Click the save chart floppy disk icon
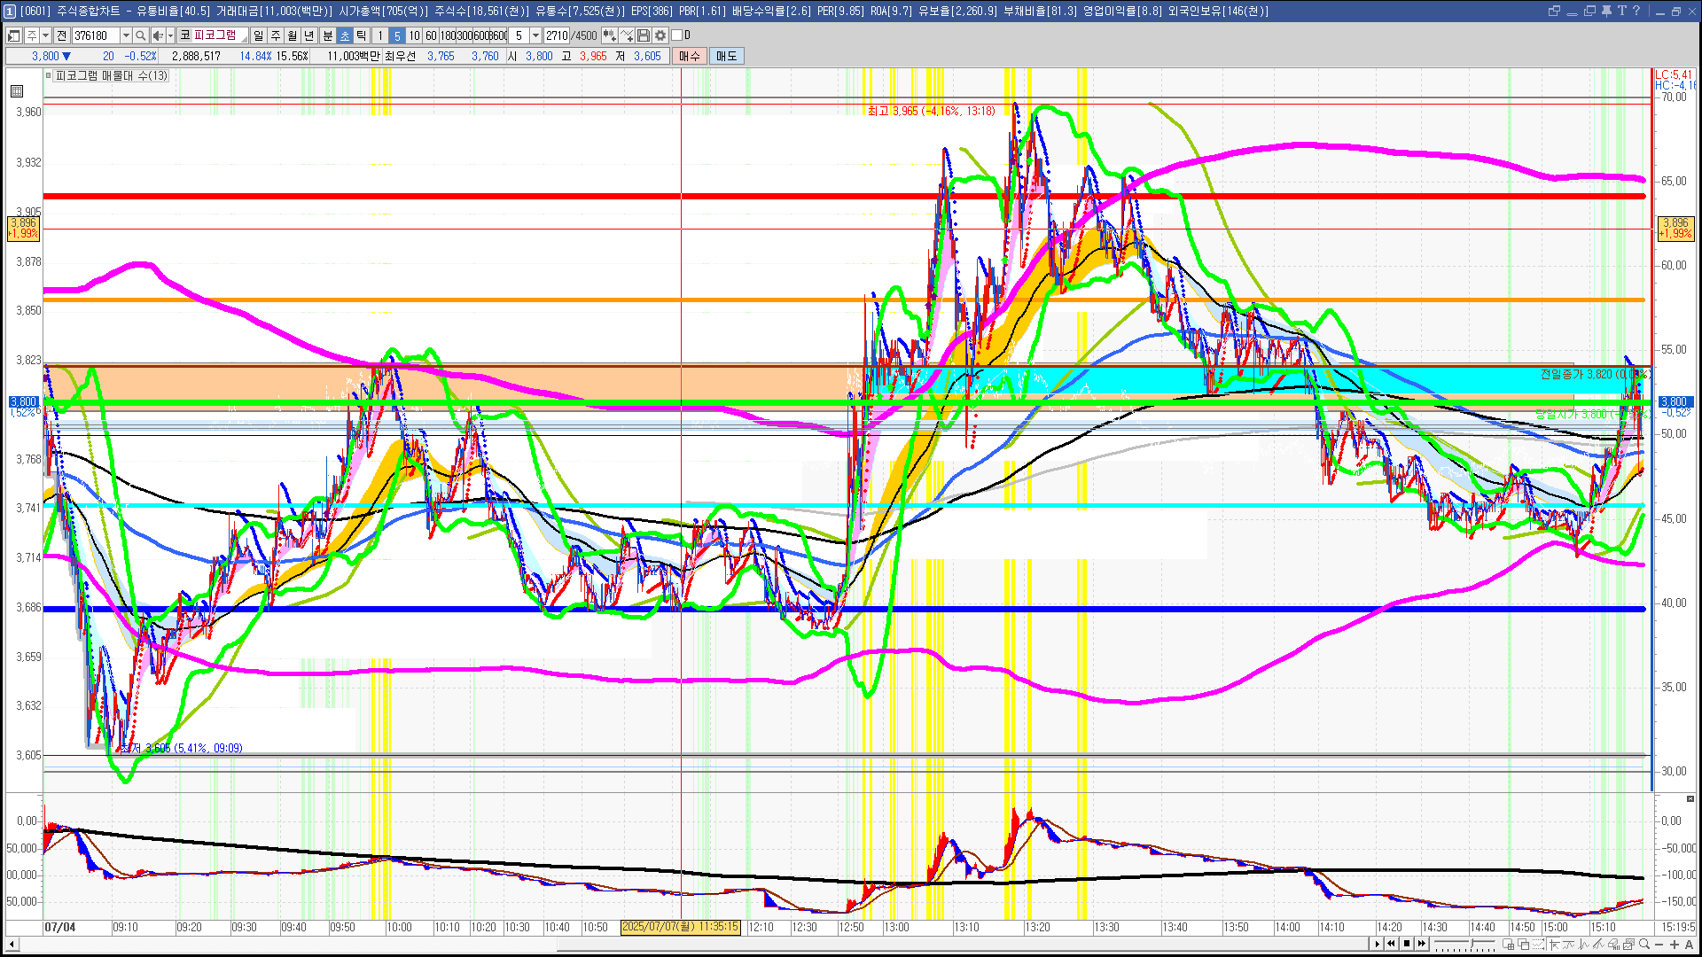This screenshot has width=1702, height=957. (x=644, y=35)
